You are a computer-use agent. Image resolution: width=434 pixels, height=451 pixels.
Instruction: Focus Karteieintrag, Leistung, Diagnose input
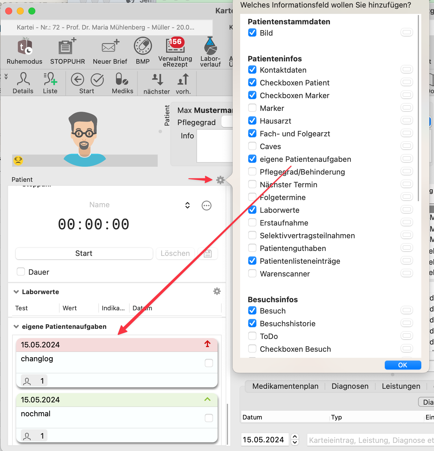pyautogui.click(x=371, y=440)
